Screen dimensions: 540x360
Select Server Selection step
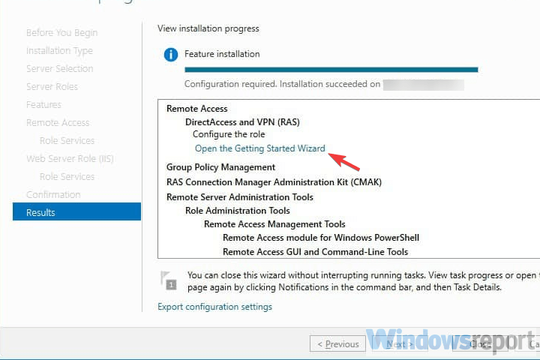point(60,68)
